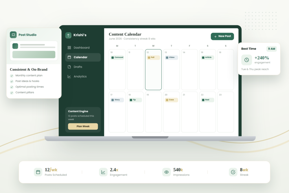This screenshot has height=193, width=289.
Task: Open the Poll post on day 12
Action: coord(153,57)
